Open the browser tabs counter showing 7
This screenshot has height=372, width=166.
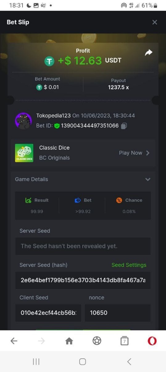(124, 341)
